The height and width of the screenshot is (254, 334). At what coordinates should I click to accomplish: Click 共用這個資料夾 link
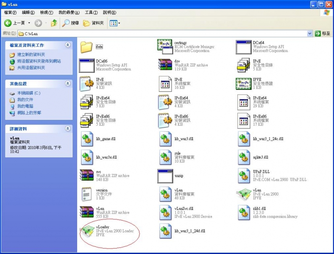pos(31,68)
